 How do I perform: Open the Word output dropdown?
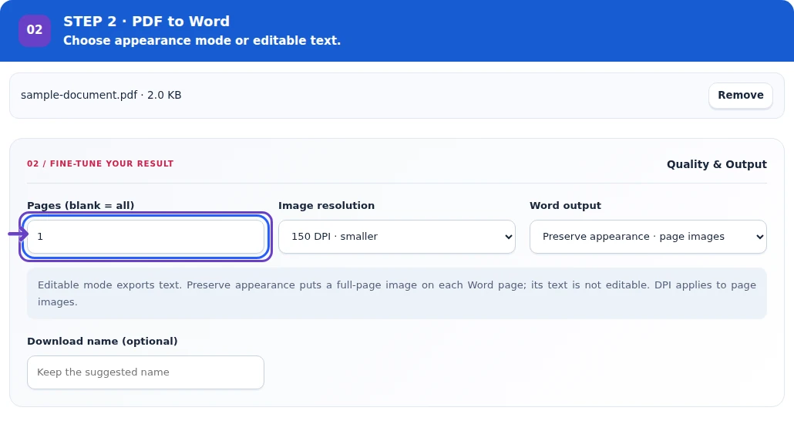[x=648, y=237]
